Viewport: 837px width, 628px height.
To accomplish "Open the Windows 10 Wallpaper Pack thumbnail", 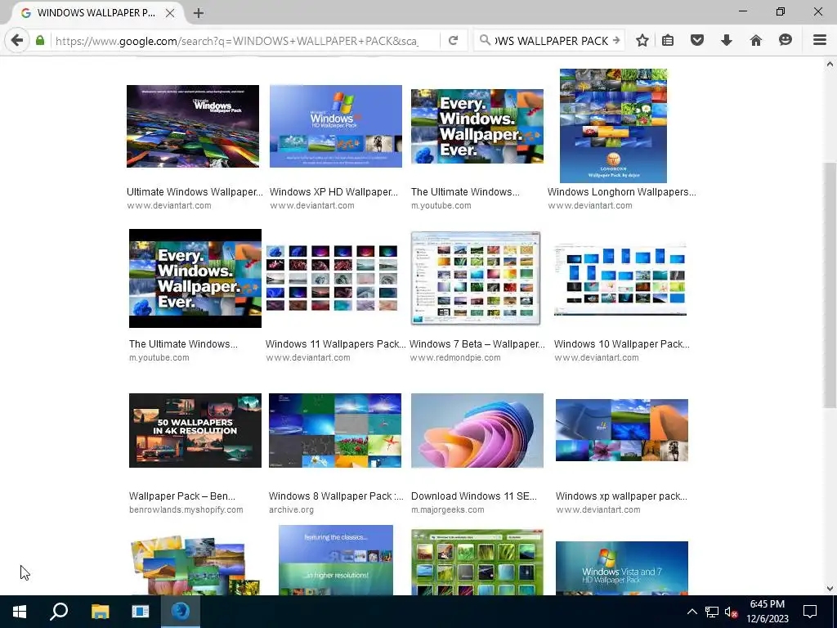I will tap(620, 278).
